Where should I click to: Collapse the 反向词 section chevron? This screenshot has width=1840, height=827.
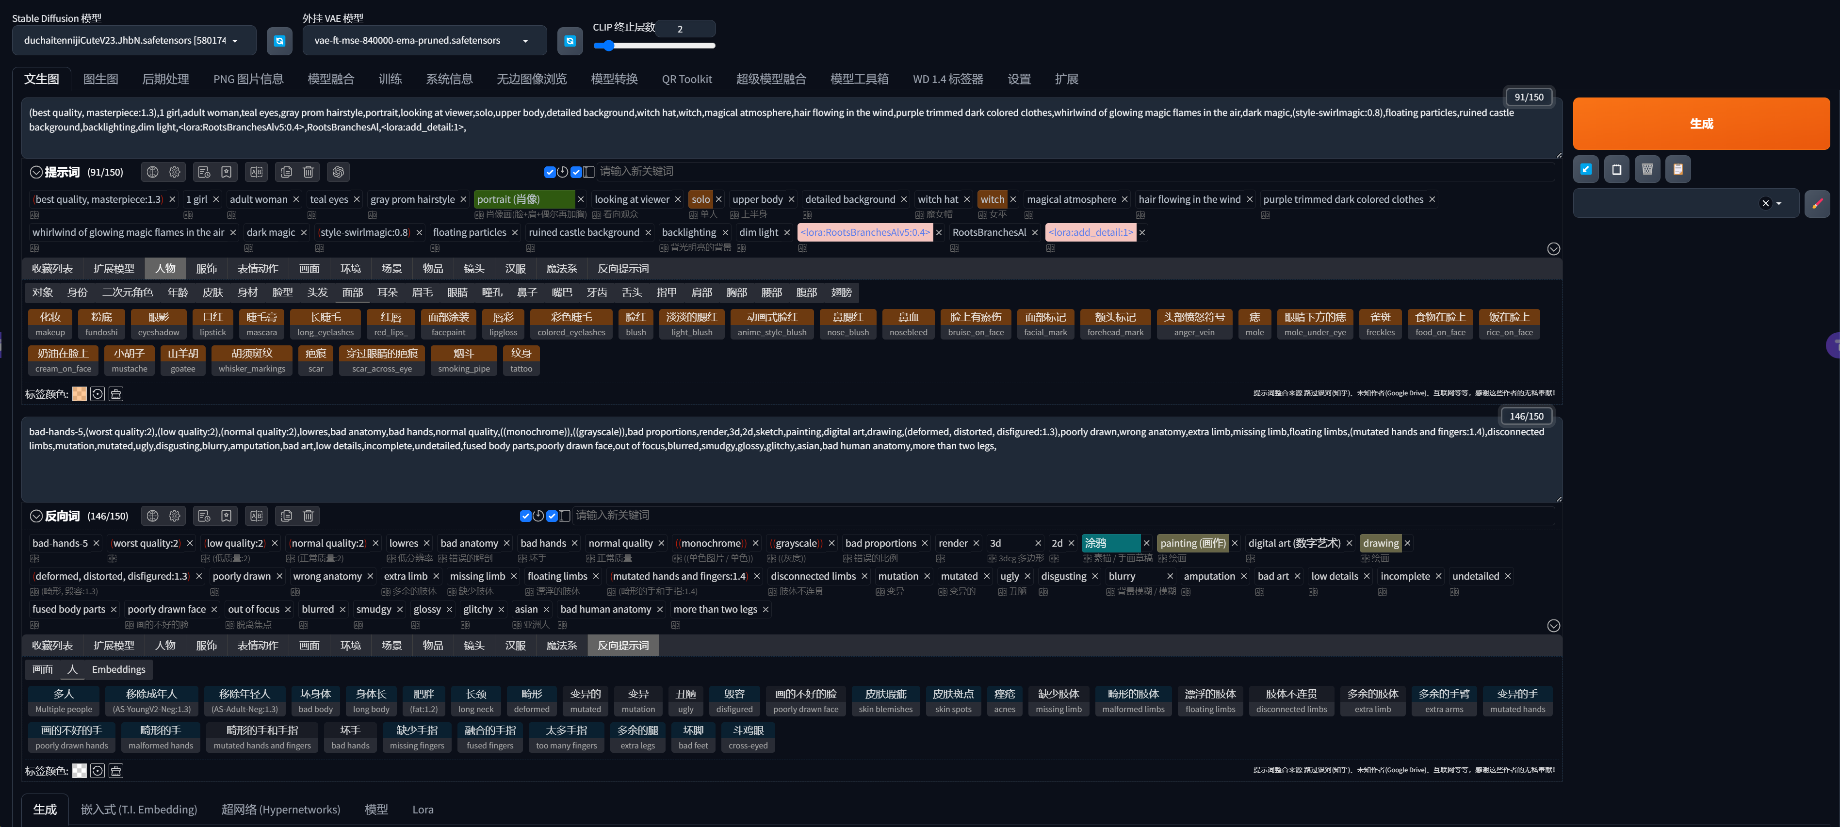click(36, 516)
